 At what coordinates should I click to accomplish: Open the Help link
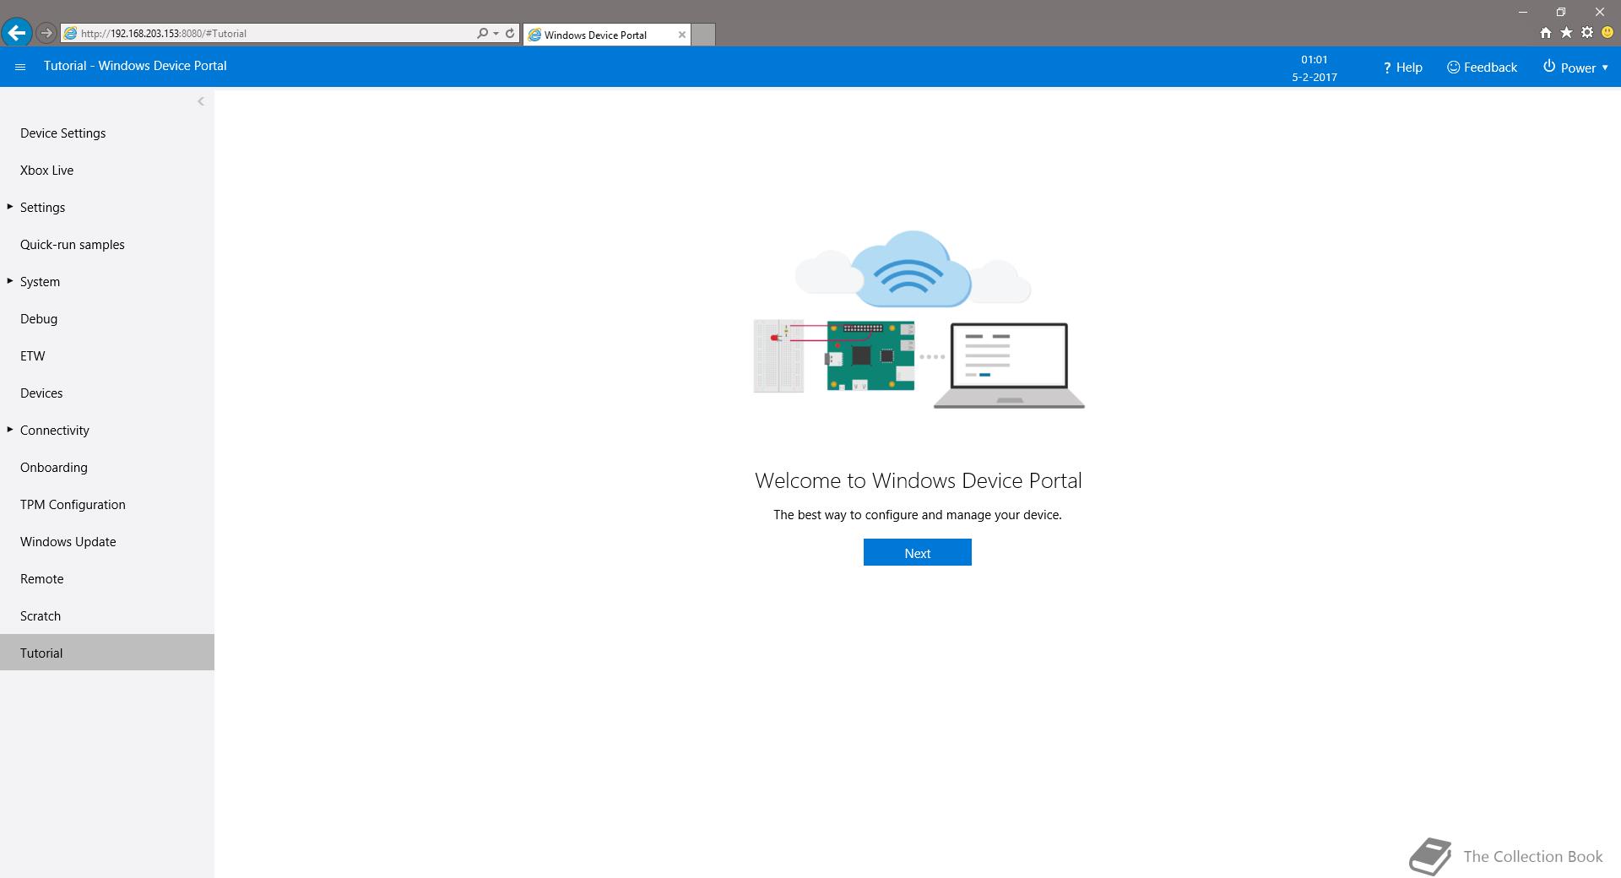click(x=1402, y=67)
